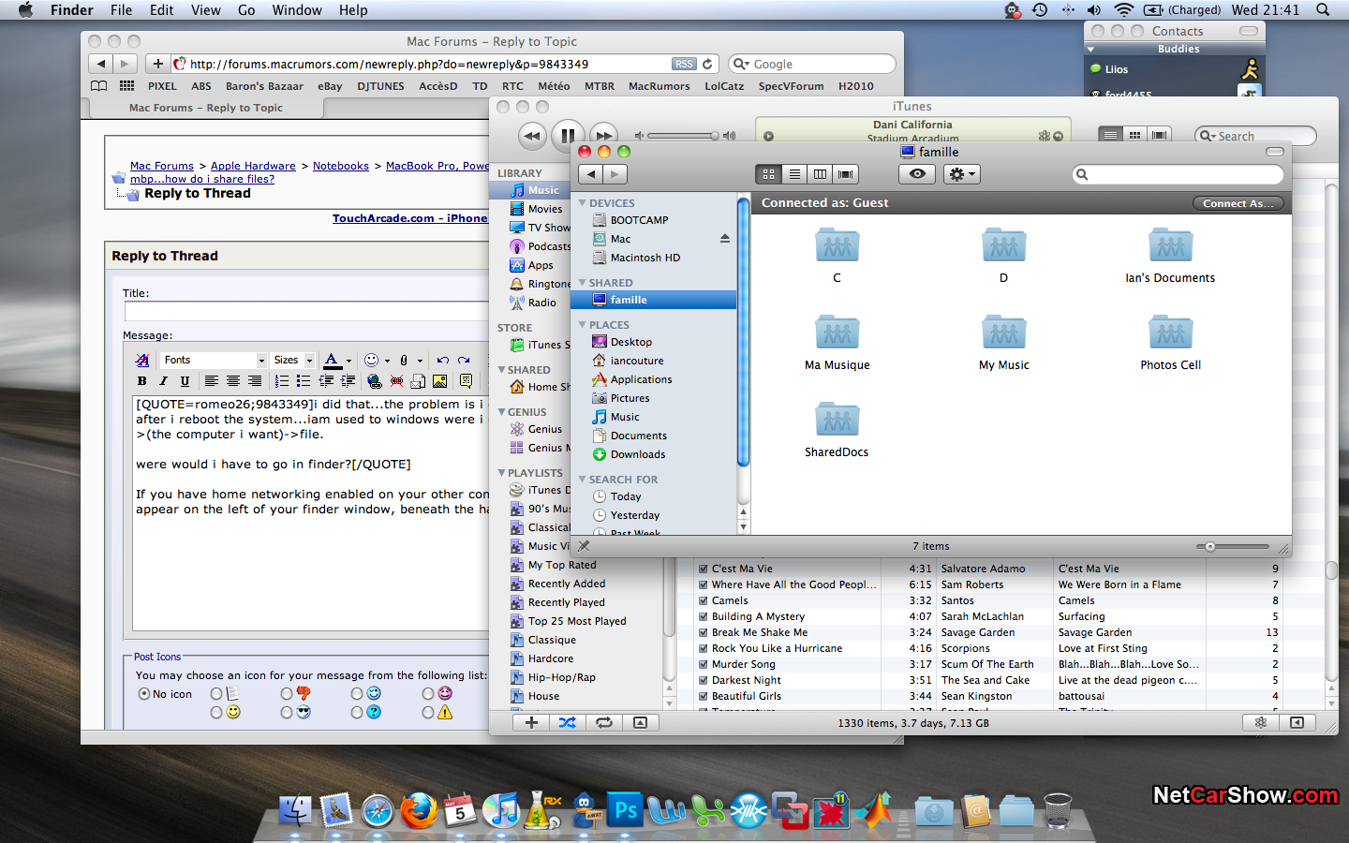Open the Ian's Documents shared folder
Viewport: 1349px width, 843px height.
point(1170,255)
